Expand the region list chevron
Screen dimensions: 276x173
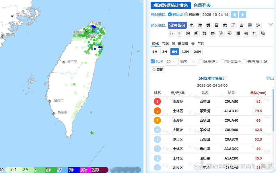point(271,24)
